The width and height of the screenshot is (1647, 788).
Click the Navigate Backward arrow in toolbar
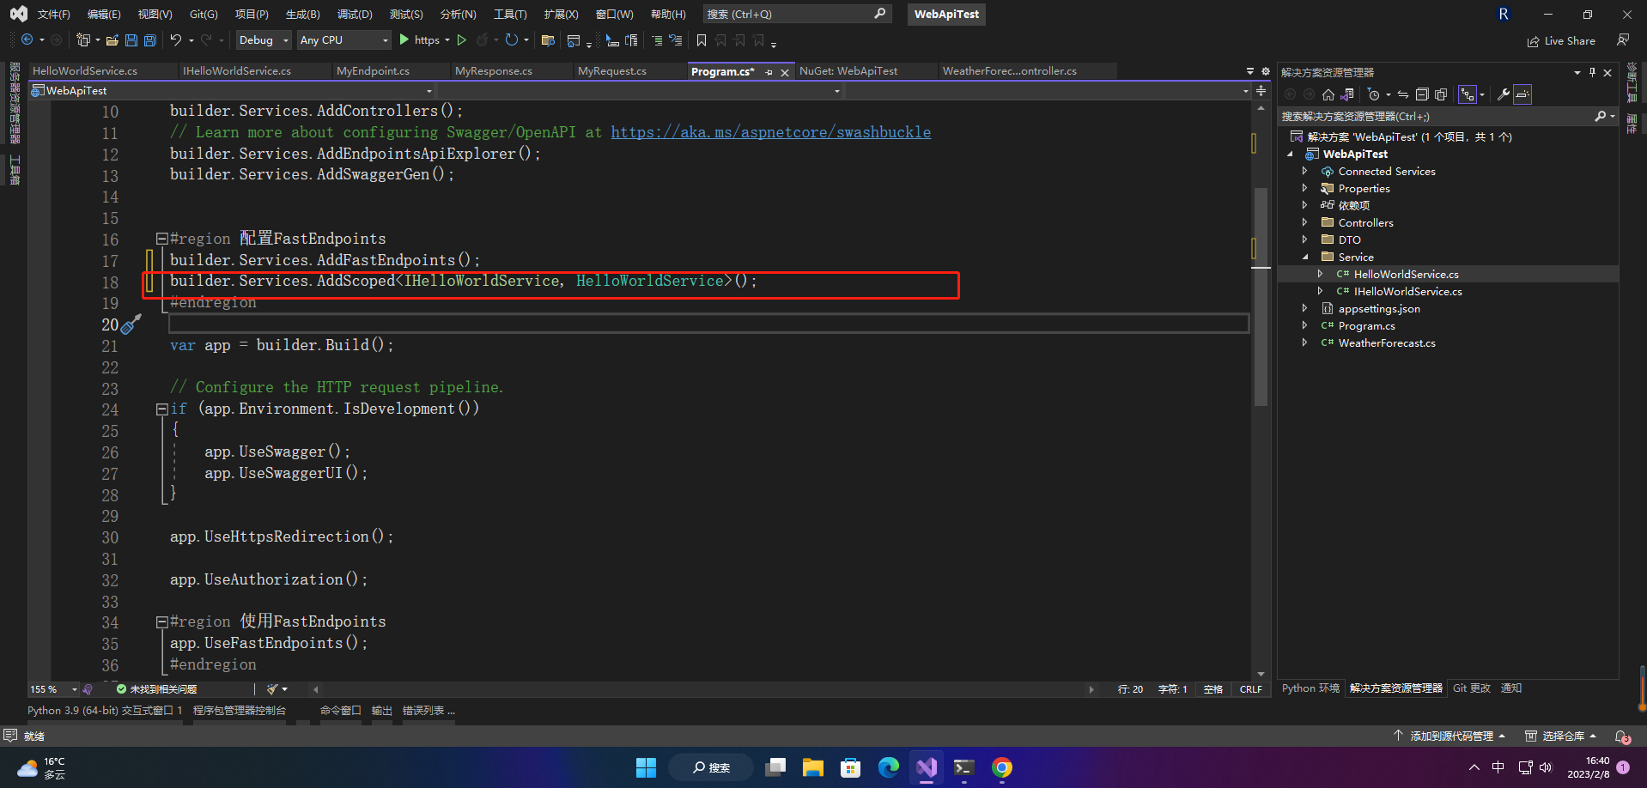[27, 40]
